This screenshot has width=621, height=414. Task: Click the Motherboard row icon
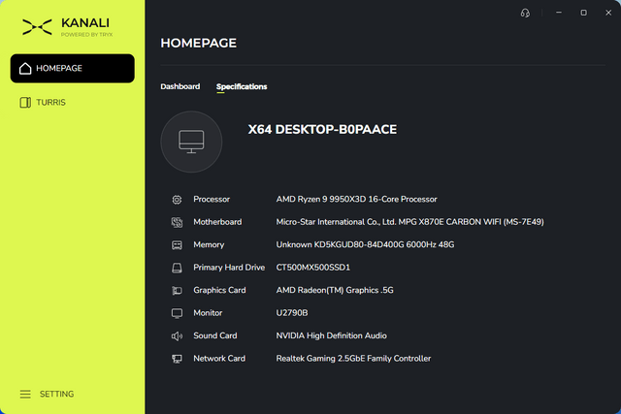177,222
